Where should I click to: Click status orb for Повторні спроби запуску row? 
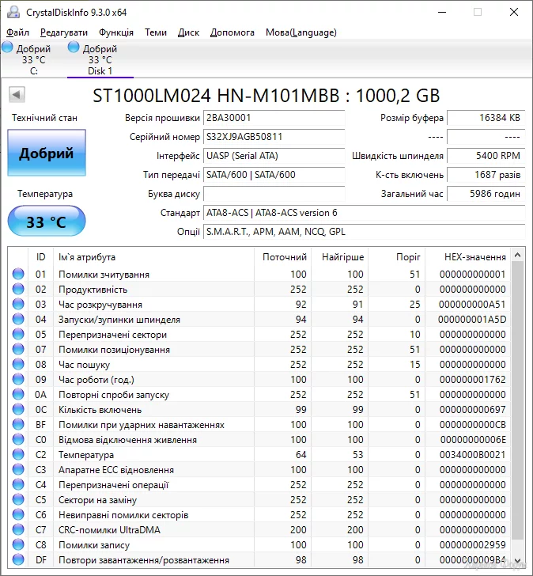point(18,394)
